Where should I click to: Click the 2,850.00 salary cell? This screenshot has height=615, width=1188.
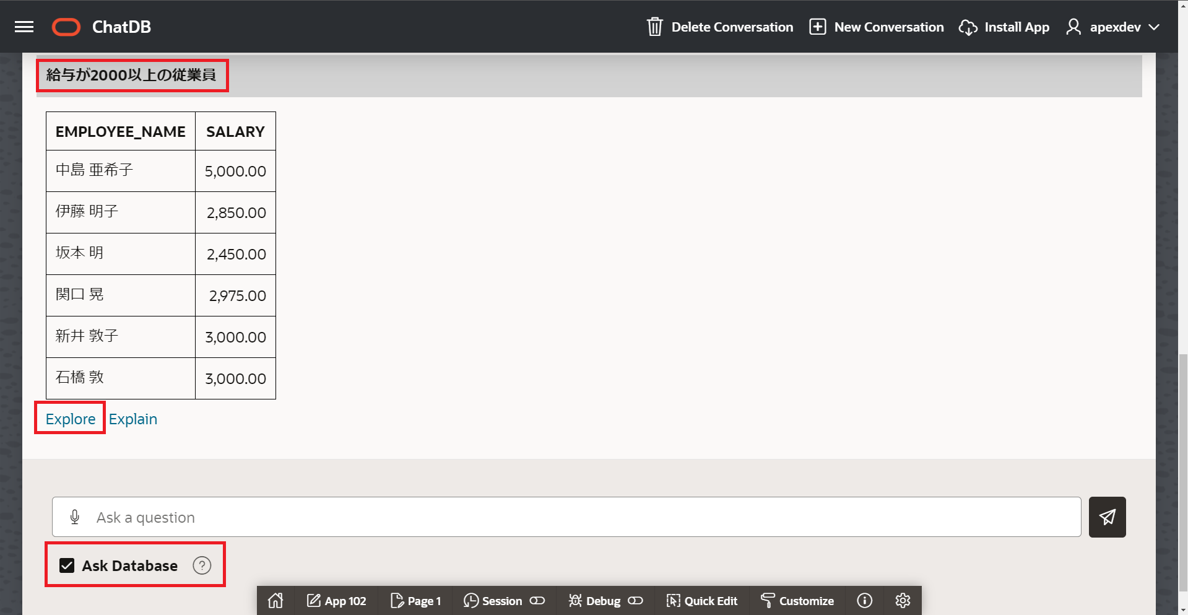point(235,212)
